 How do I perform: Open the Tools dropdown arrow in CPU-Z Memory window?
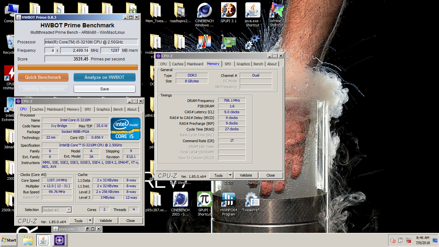pos(230,175)
